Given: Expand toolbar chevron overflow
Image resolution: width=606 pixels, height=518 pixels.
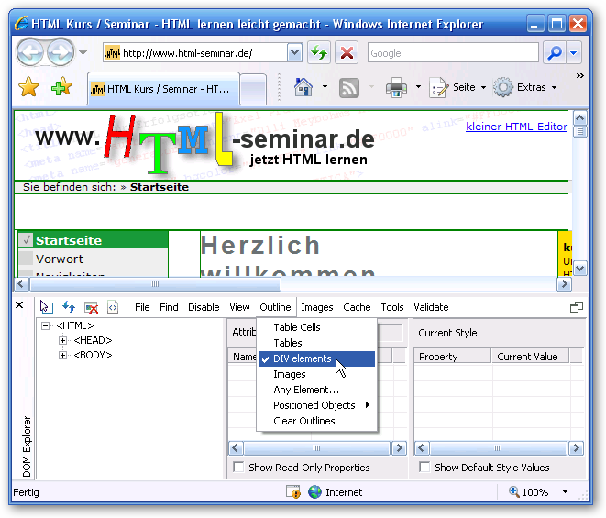Looking at the screenshot, I should click(580, 75).
